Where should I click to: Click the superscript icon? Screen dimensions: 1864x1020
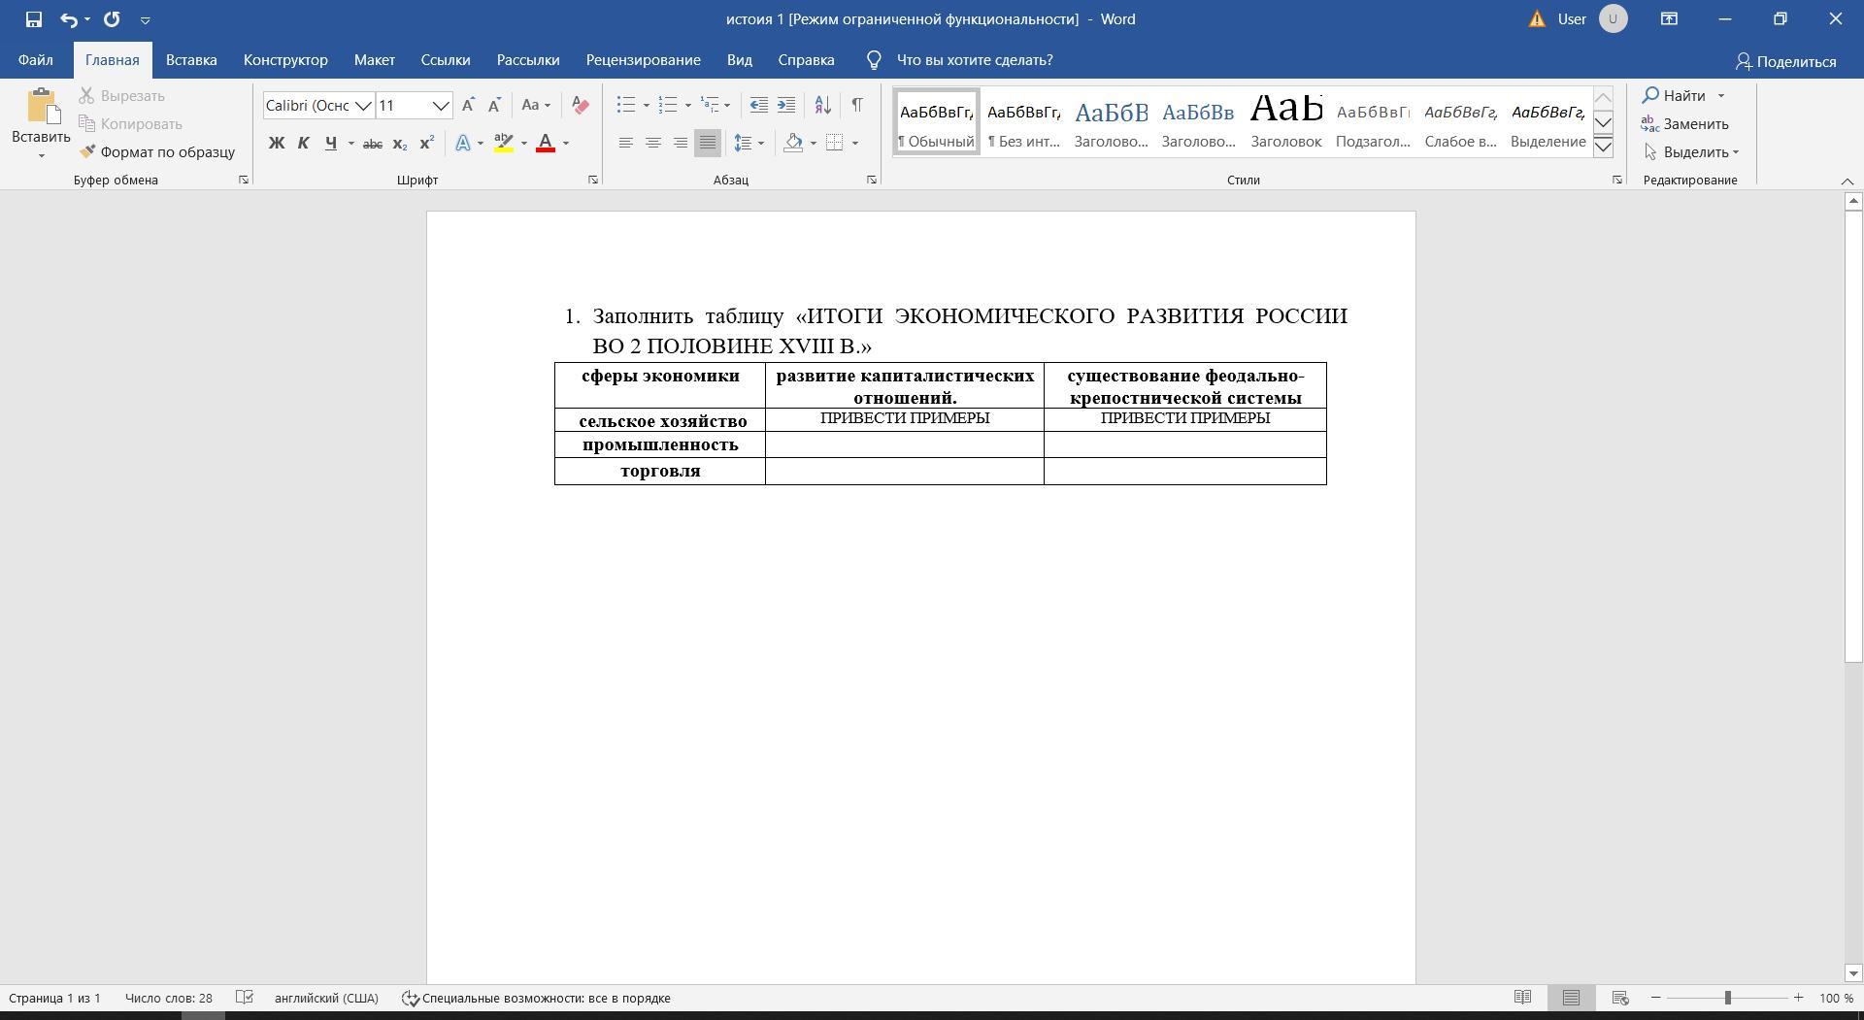pyautogui.click(x=426, y=144)
